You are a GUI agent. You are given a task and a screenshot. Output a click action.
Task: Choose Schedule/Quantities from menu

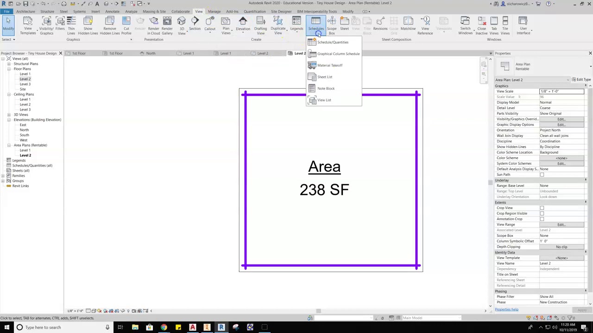tap(333, 42)
